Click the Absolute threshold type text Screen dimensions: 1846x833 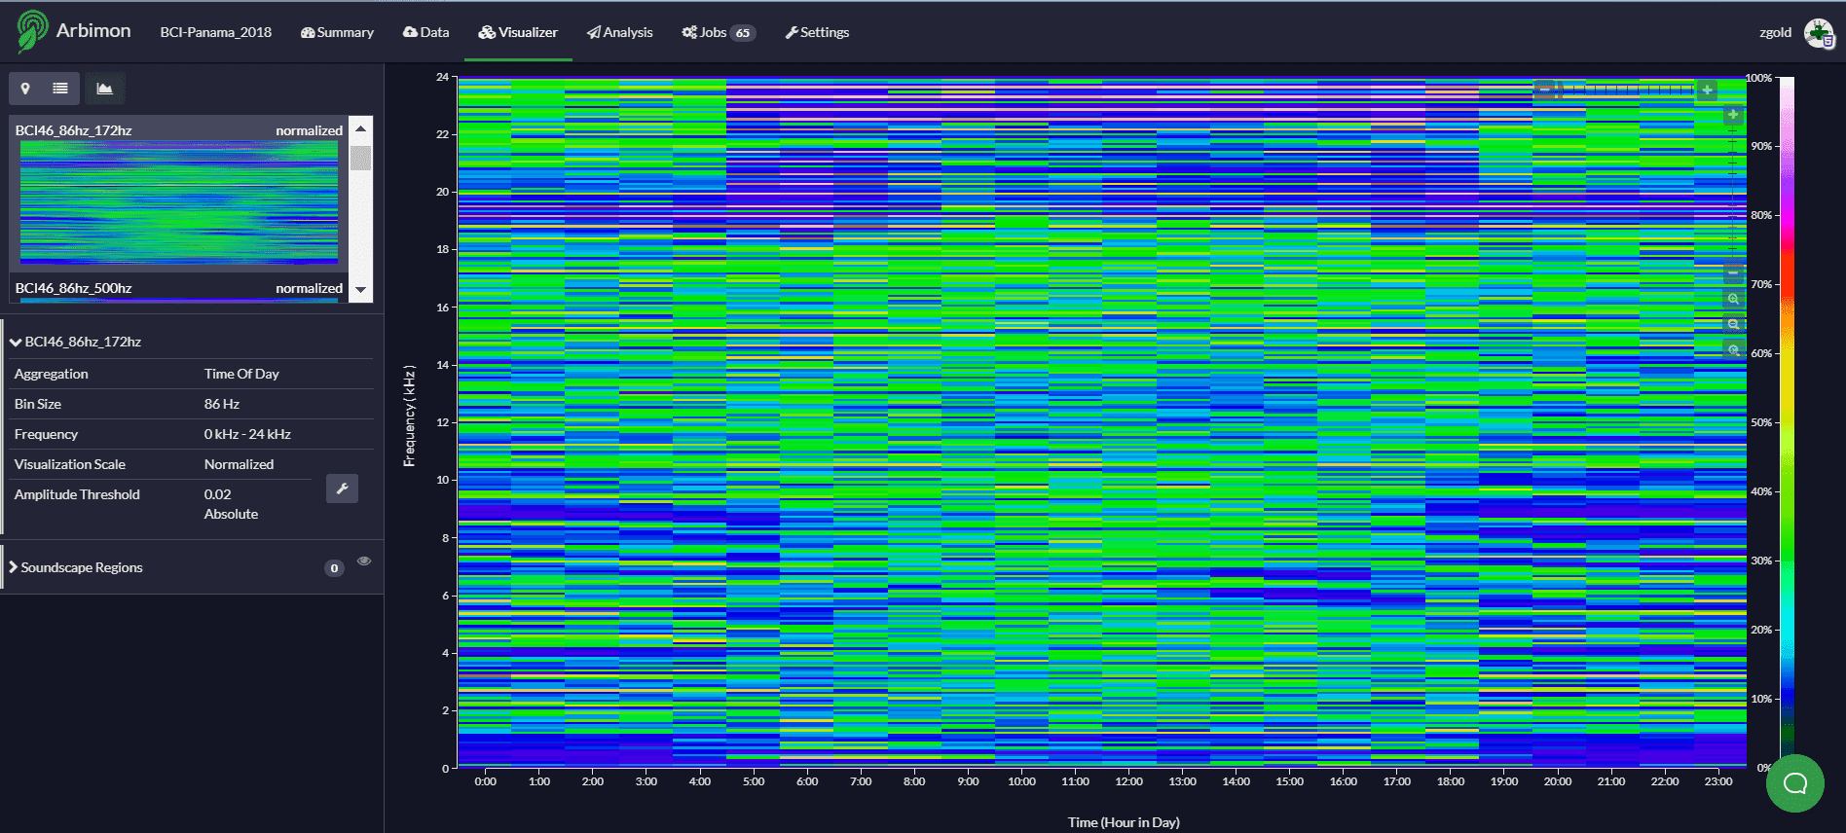231,514
